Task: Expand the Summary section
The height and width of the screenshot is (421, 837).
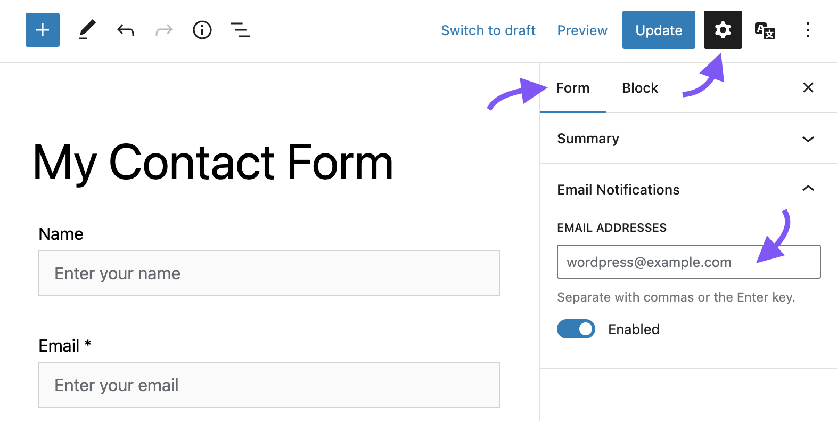Action: click(688, 139)
